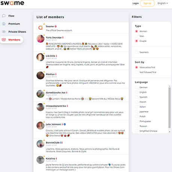Image resolution: width=172 pixels, height=172 pixels.
Task: Click the language list scrollbar thumb
Action: 169,108
